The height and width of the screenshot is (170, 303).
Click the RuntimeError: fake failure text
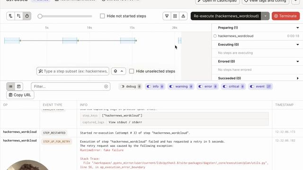[x=102, y=150]
